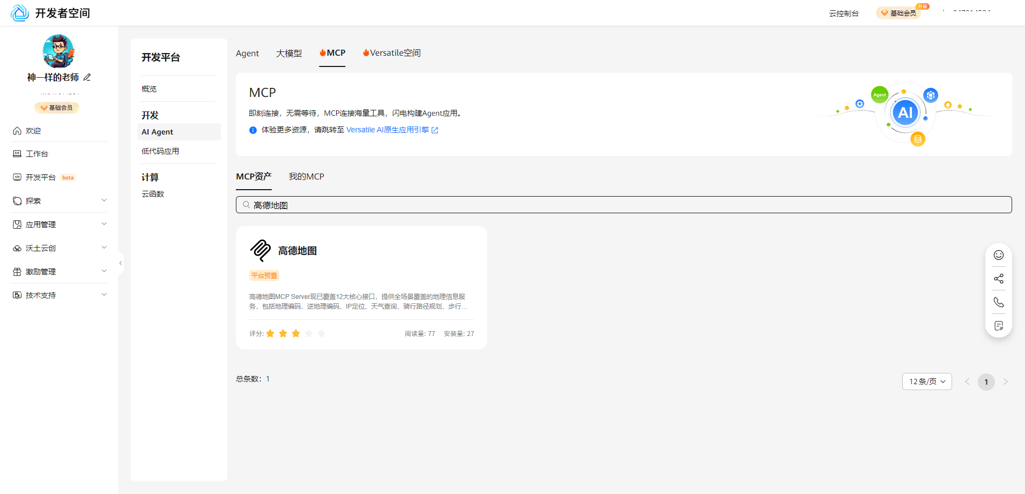Select page 1 in pagination
Viewport: 1025px width, 494px height.
pyautogui.click(x=986, y=382)
